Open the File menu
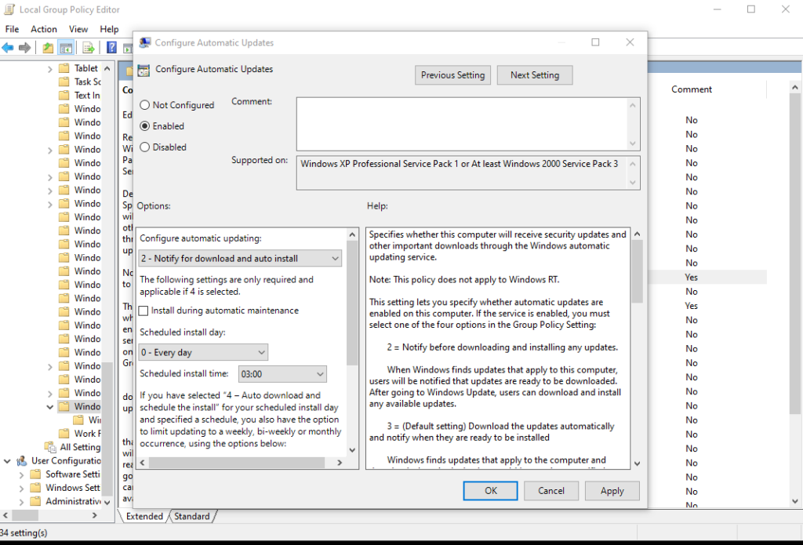The image size is (803, 545). coord(12,29)
